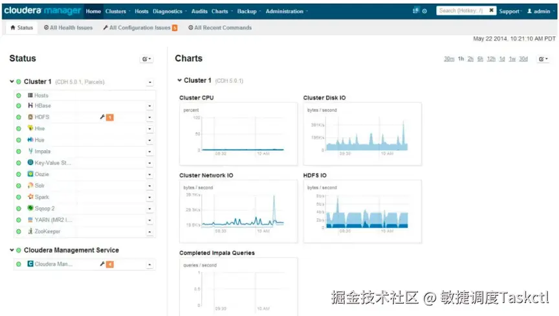Click Cloudera Management wrench warning icon
This screenshot has height=316, width=559.
pyautogui.click(x=102, y=264)
